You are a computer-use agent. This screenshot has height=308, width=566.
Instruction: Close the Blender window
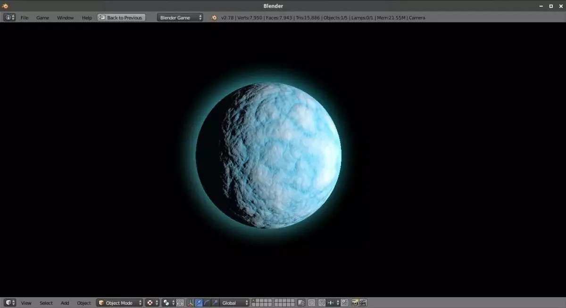(x=560, y=6)
